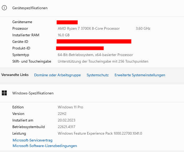Select the 22H2 version value
The width and height of the screenshot is (184, 152).
pyautogui.click(x=62, y=114)
